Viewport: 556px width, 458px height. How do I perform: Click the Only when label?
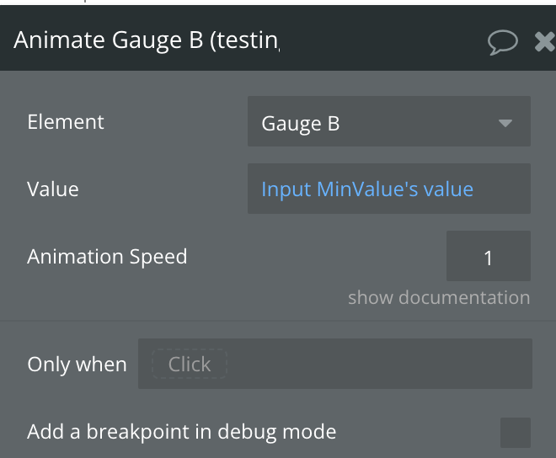pos(77,365)
